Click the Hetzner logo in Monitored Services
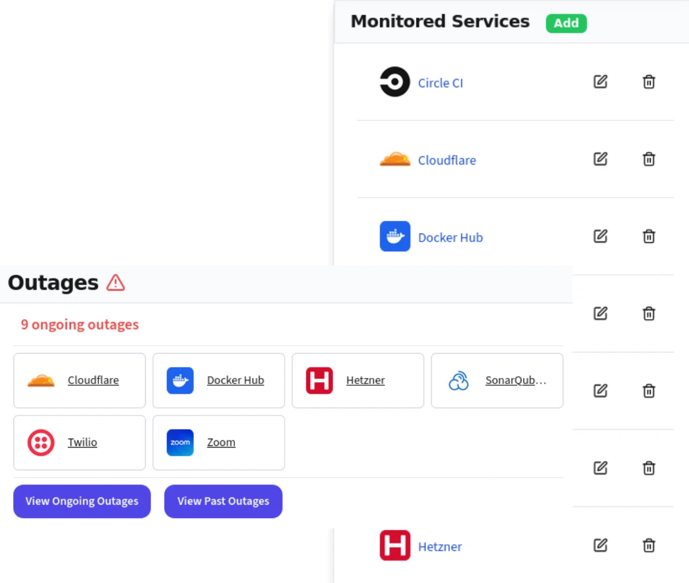 395,545
